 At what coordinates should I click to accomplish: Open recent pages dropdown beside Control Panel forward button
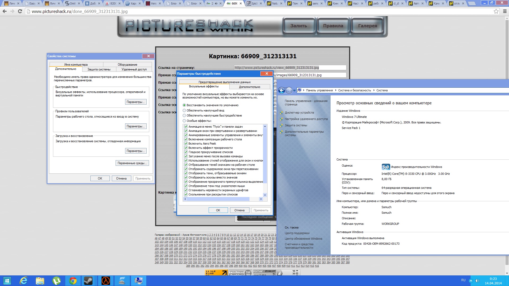(294, 91)
